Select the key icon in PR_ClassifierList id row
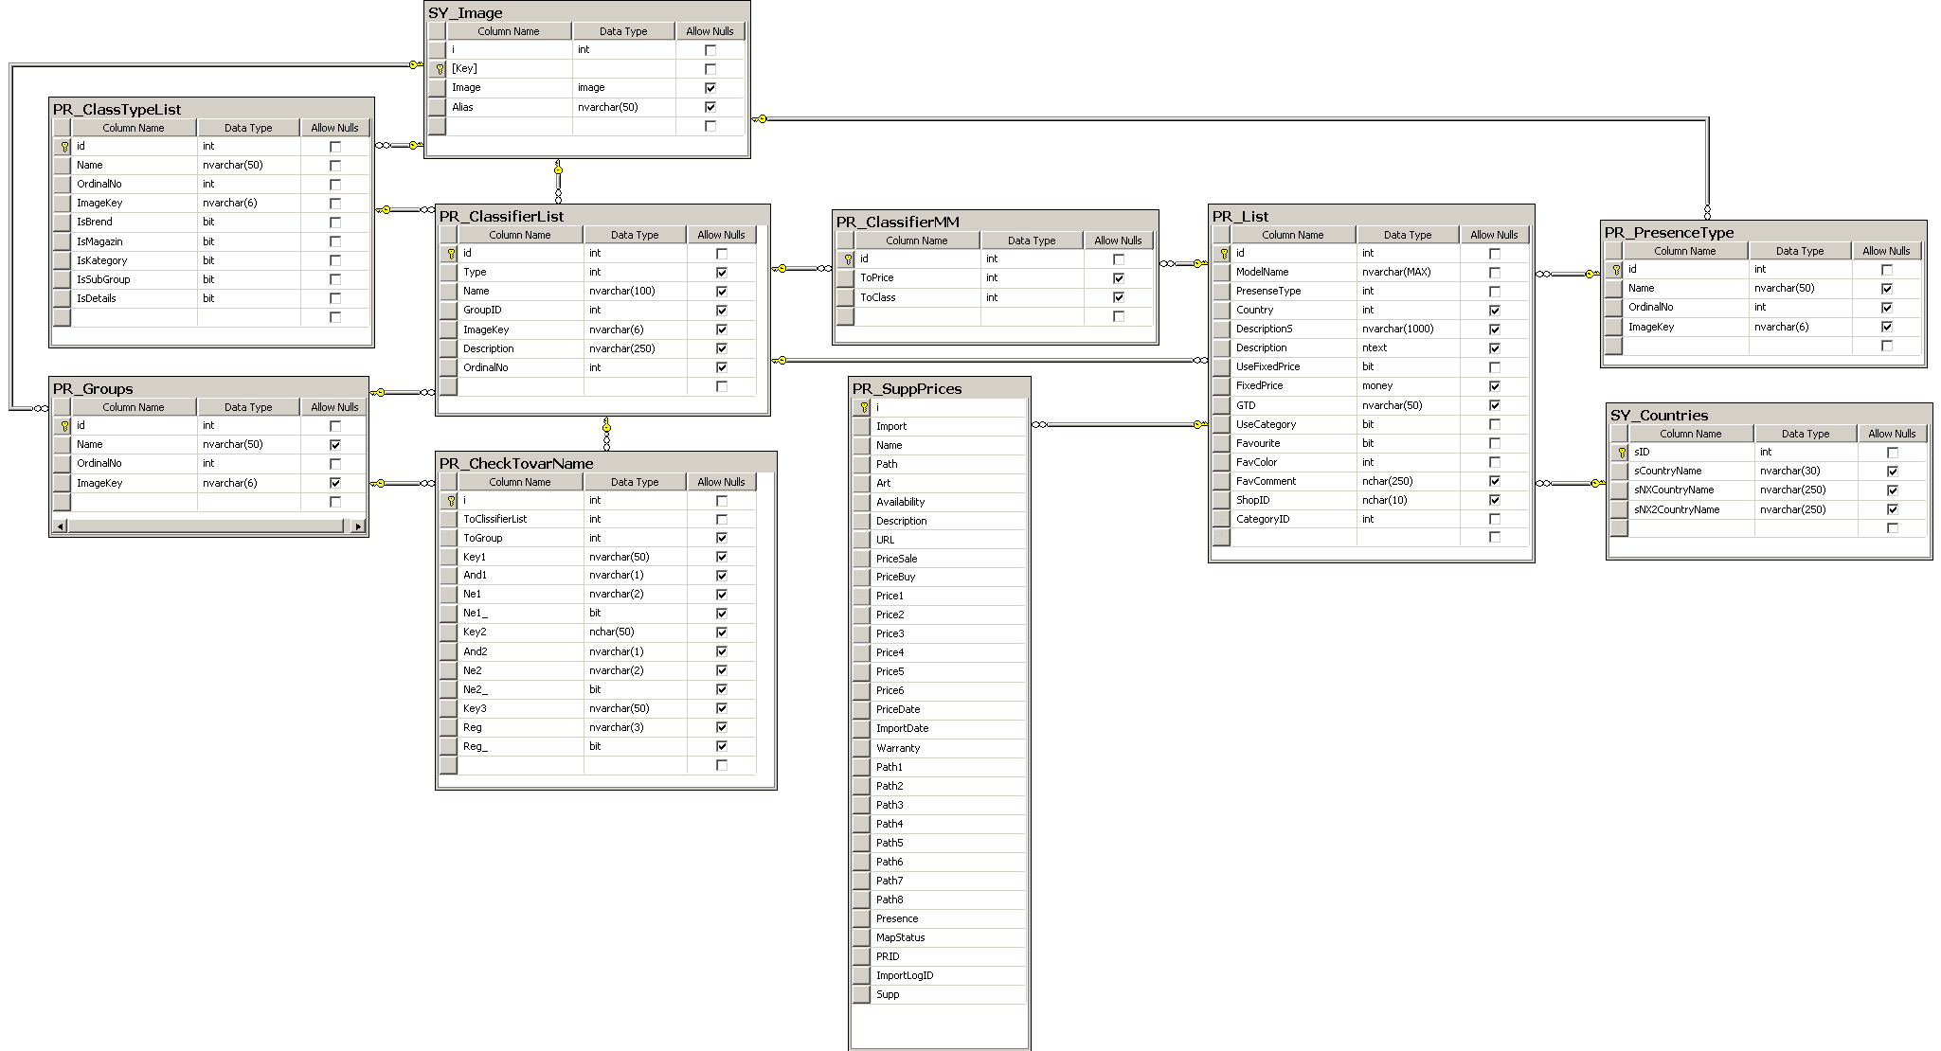This screenshot has height=1051, width=1941. click(x=451, y=254)
